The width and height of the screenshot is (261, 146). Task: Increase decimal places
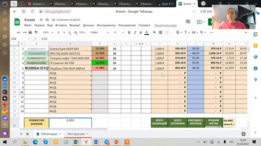[x=75, y=32]
